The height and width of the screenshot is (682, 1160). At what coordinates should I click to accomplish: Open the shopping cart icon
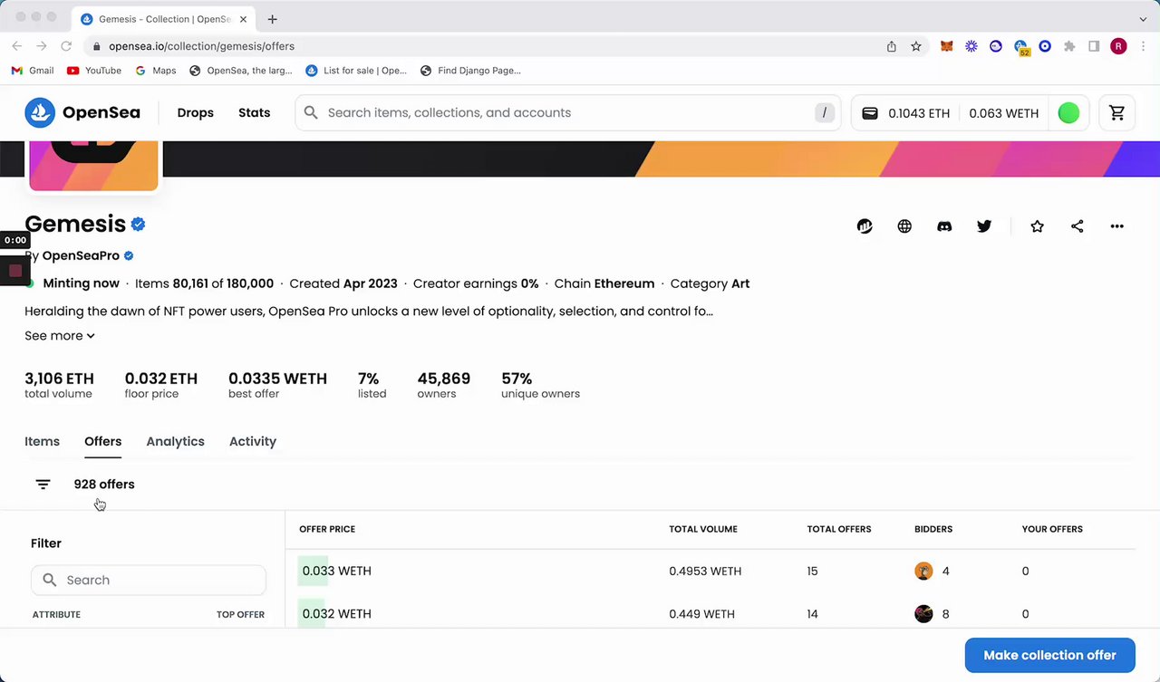pos(1116,113)
